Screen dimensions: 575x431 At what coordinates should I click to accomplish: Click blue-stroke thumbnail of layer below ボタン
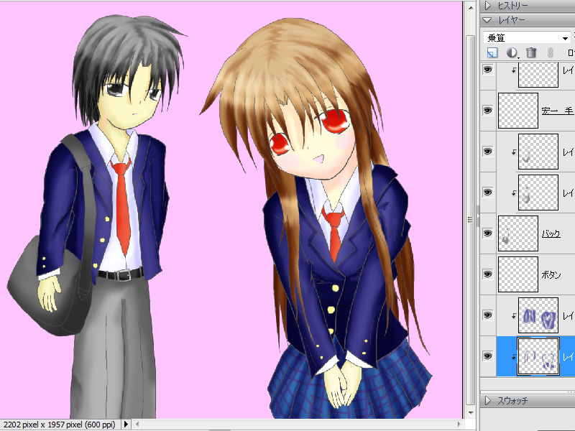tap(538, 315)
